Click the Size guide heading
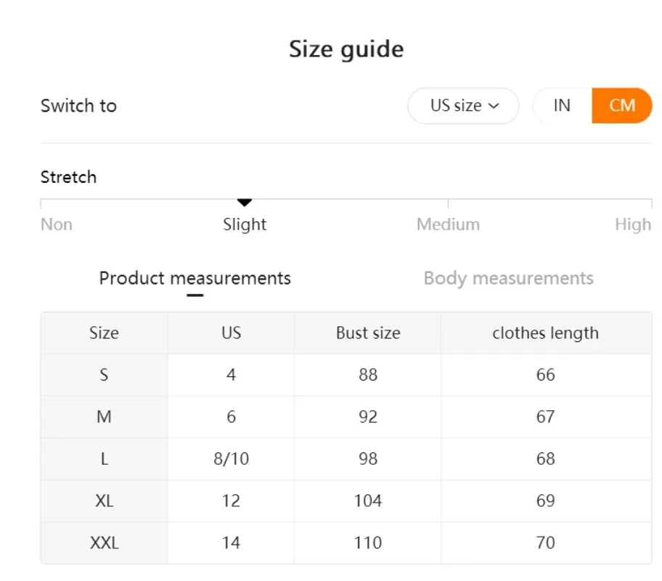The height and width of the screenshot is (581, 662). coord(346,49)
